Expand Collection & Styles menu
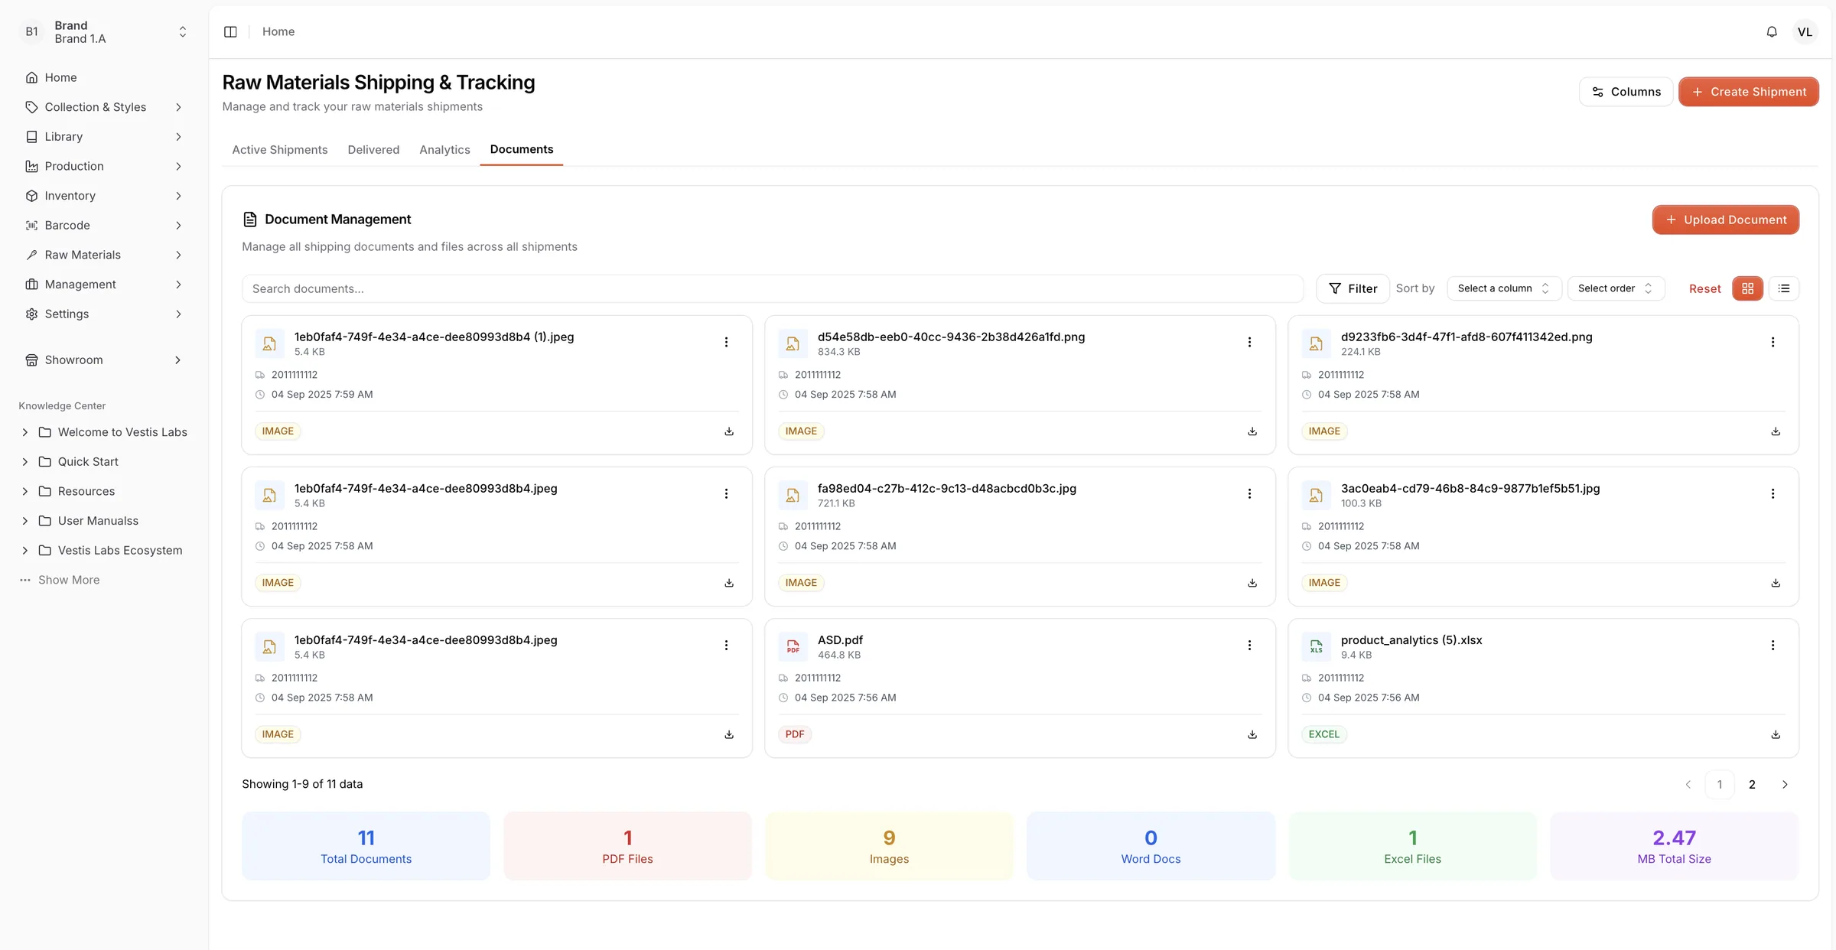 (x=105, y=107)
